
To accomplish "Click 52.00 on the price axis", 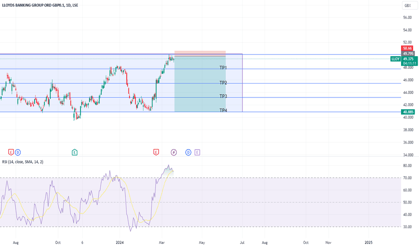I will (407, 42).
